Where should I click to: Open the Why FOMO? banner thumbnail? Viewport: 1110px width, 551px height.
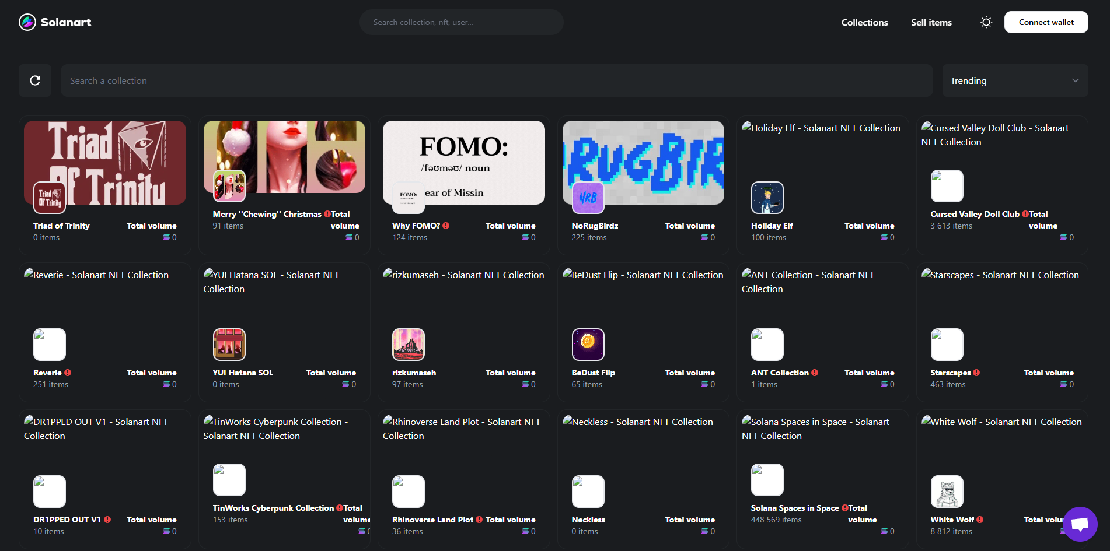click(463, 157)
